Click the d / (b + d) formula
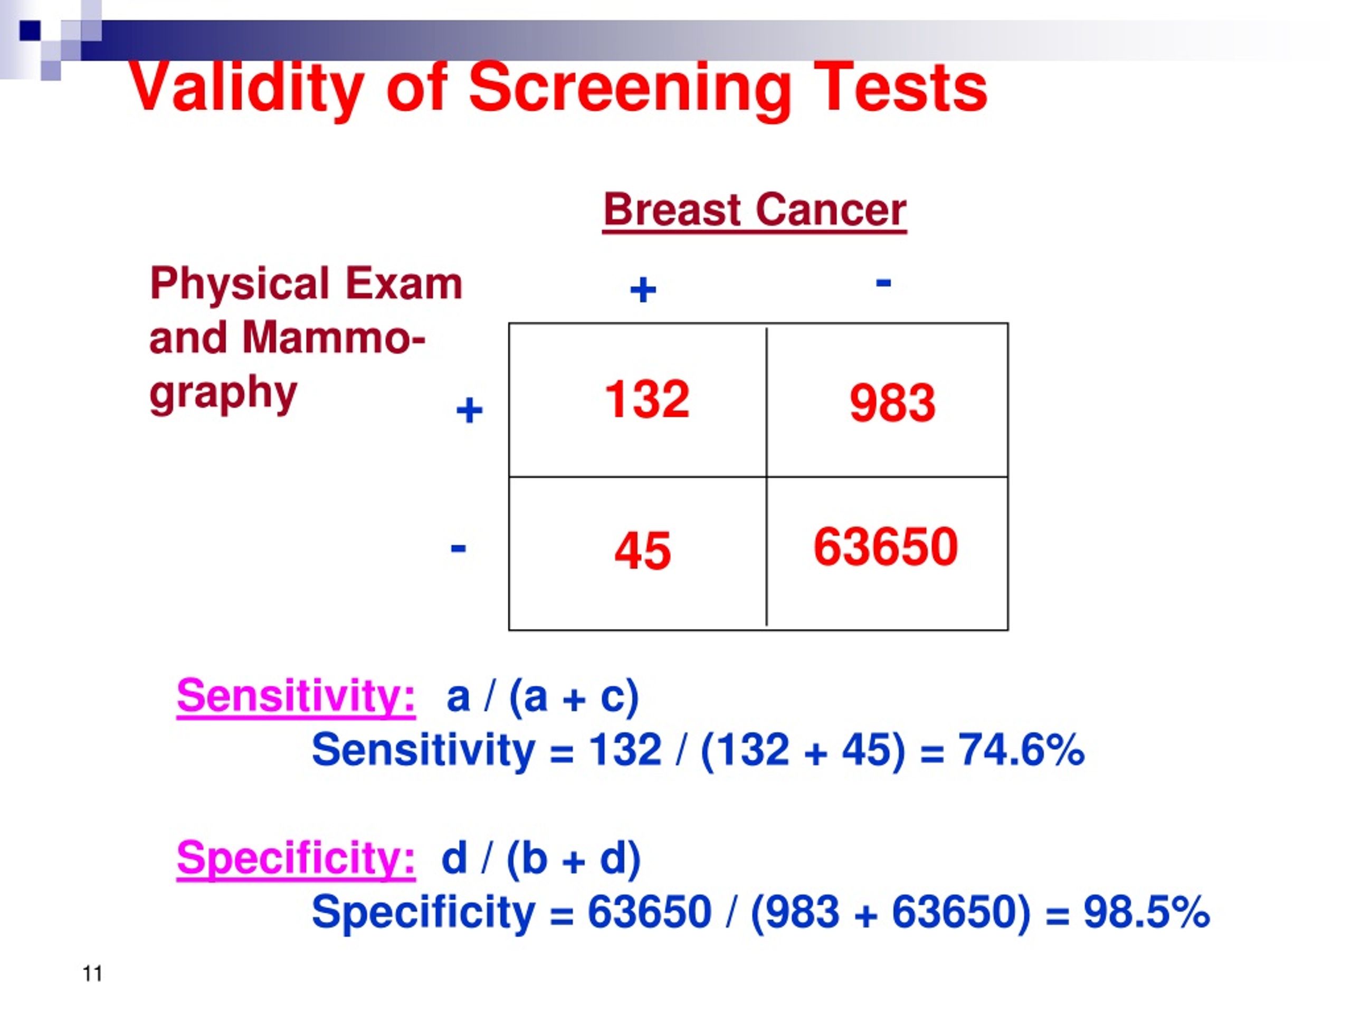 click(541, 859)
